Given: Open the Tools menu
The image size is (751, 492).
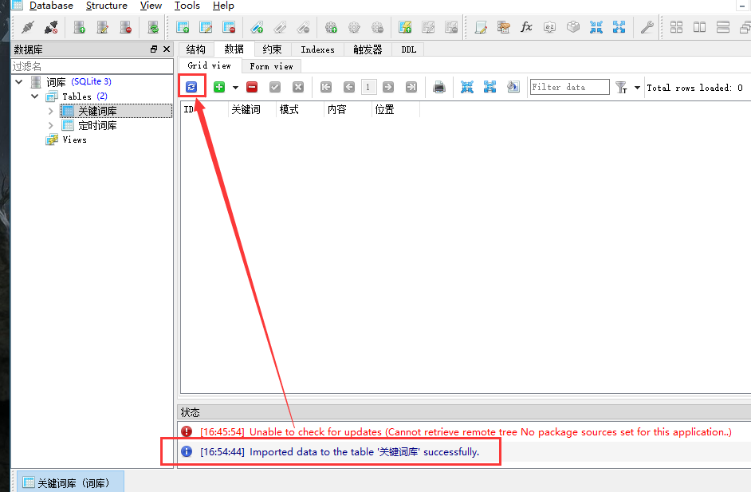Looking at the screenshot, I should point(187,6).
